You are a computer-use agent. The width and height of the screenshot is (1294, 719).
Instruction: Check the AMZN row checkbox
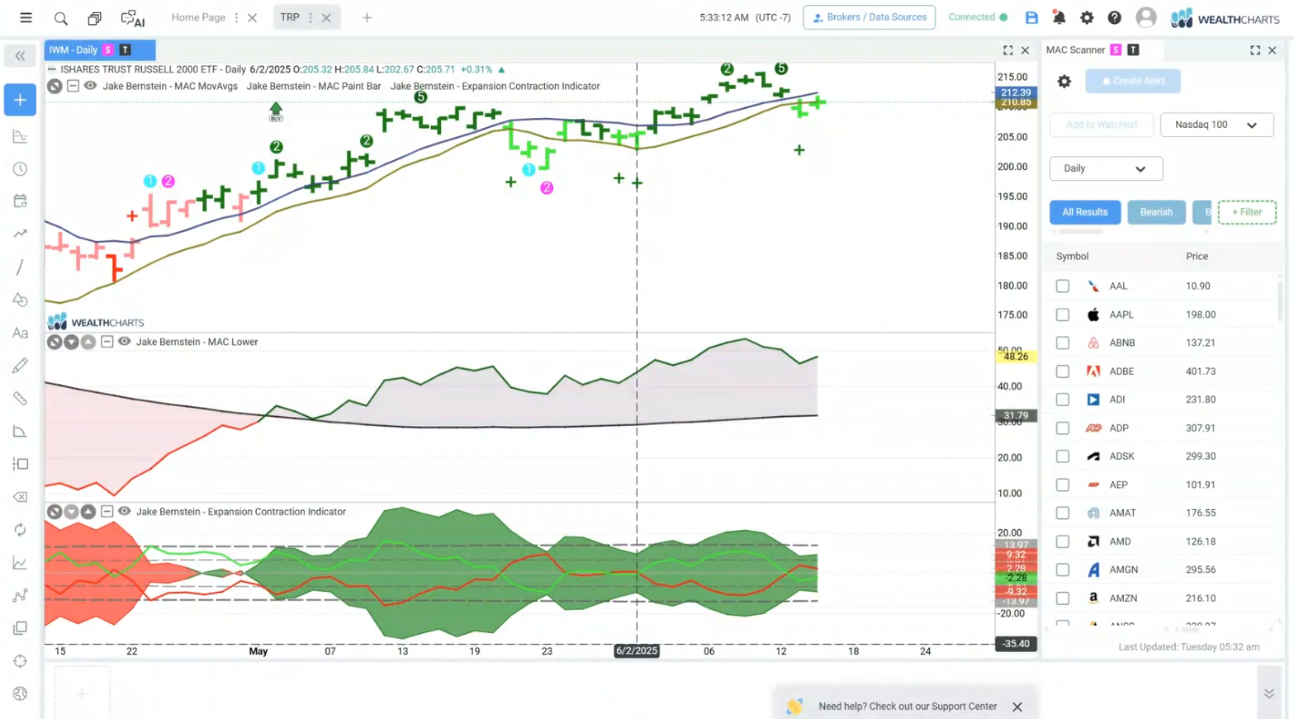[x=1062, y=598]
